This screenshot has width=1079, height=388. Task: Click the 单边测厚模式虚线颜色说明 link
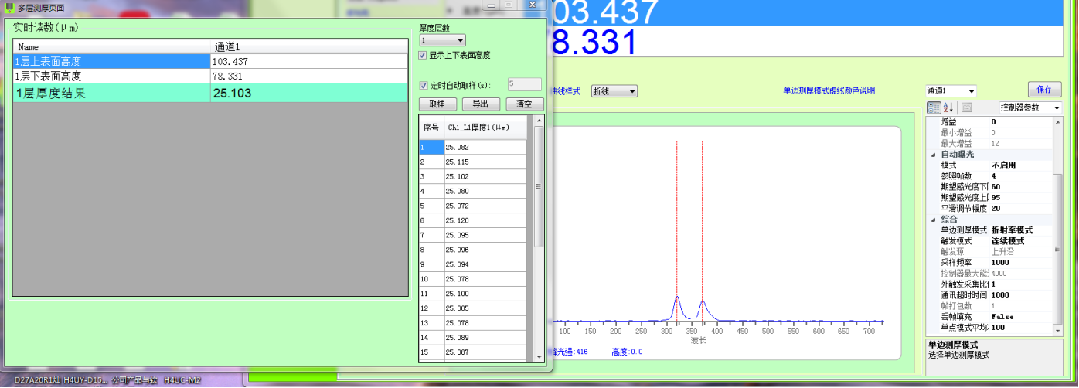tap(829, 91)
